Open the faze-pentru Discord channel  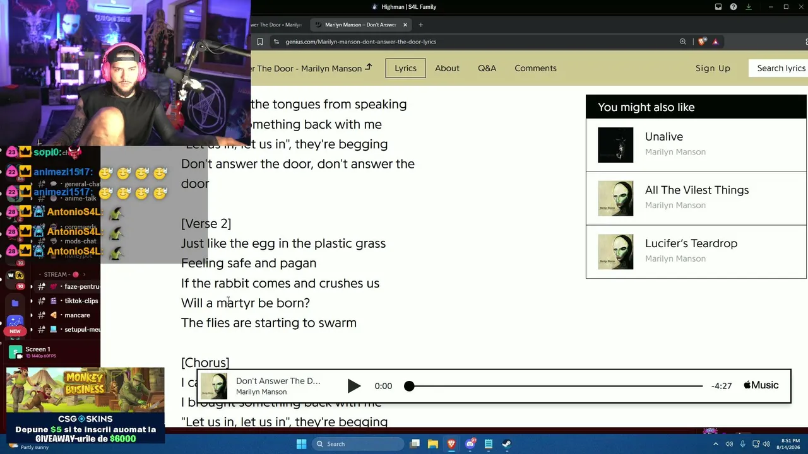coord(69,286)
